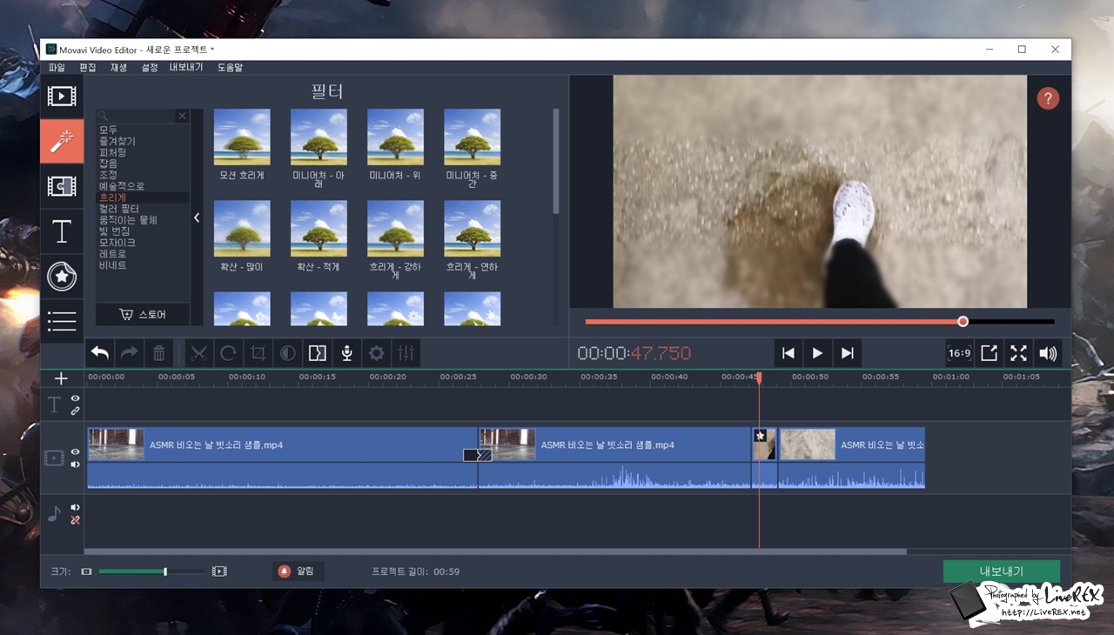Open the Stickers star tab

tap(62, 277)
